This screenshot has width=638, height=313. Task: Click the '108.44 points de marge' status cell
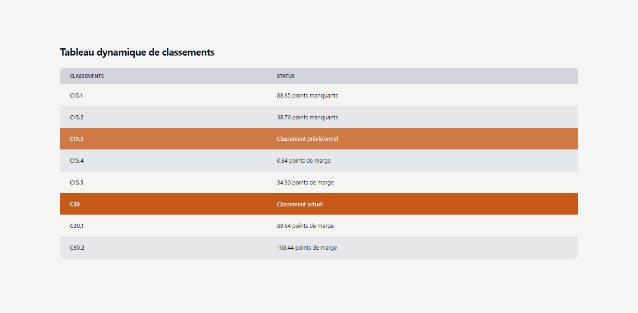click(307, 247)
